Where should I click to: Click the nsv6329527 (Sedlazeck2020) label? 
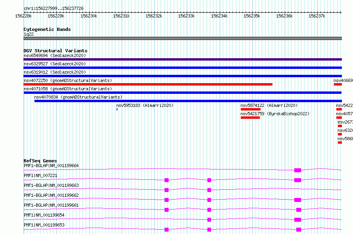(x=55, y=64)
